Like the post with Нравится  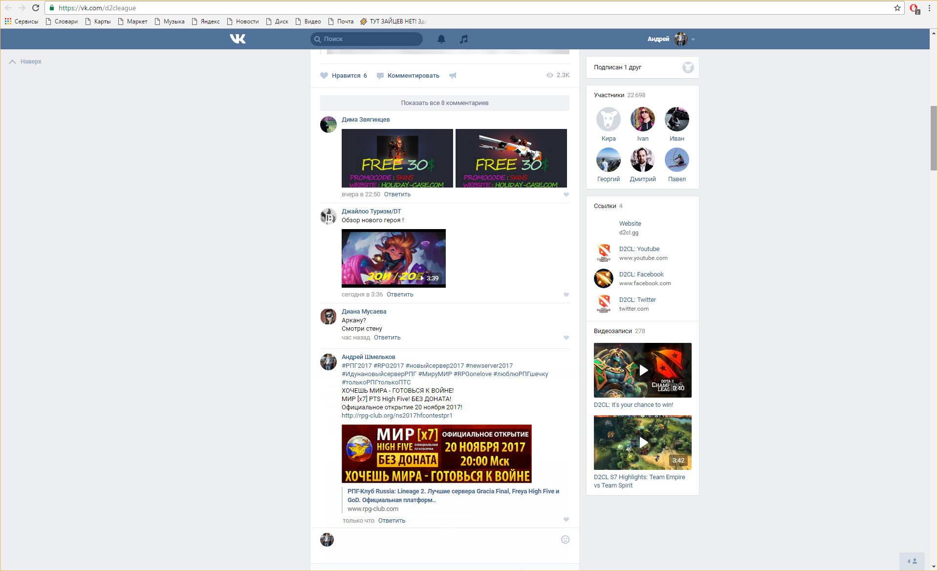tap(343, 76)
